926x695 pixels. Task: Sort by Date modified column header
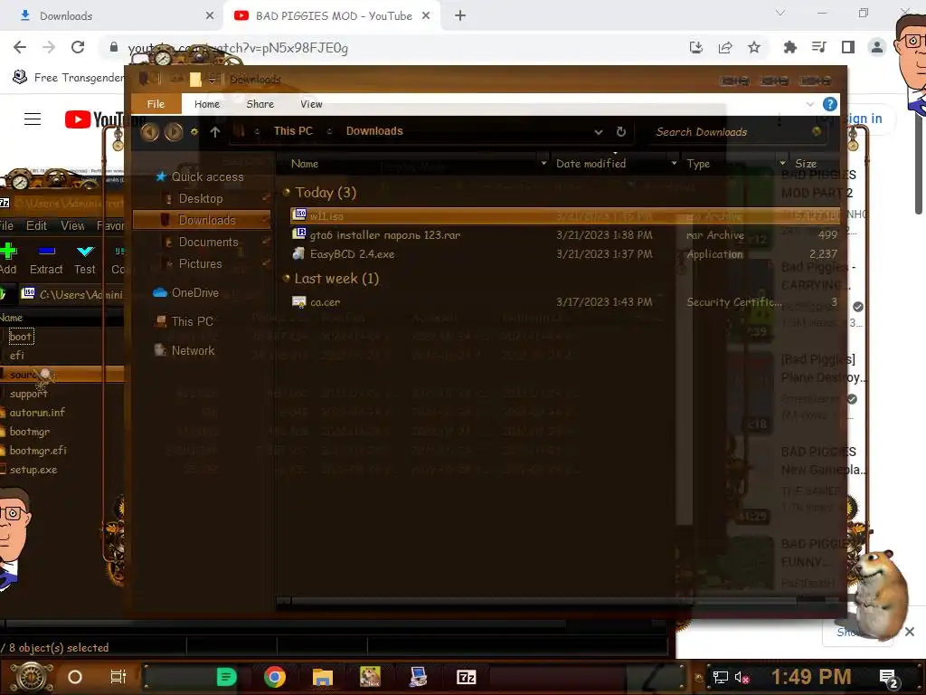(x=591, y=164)
